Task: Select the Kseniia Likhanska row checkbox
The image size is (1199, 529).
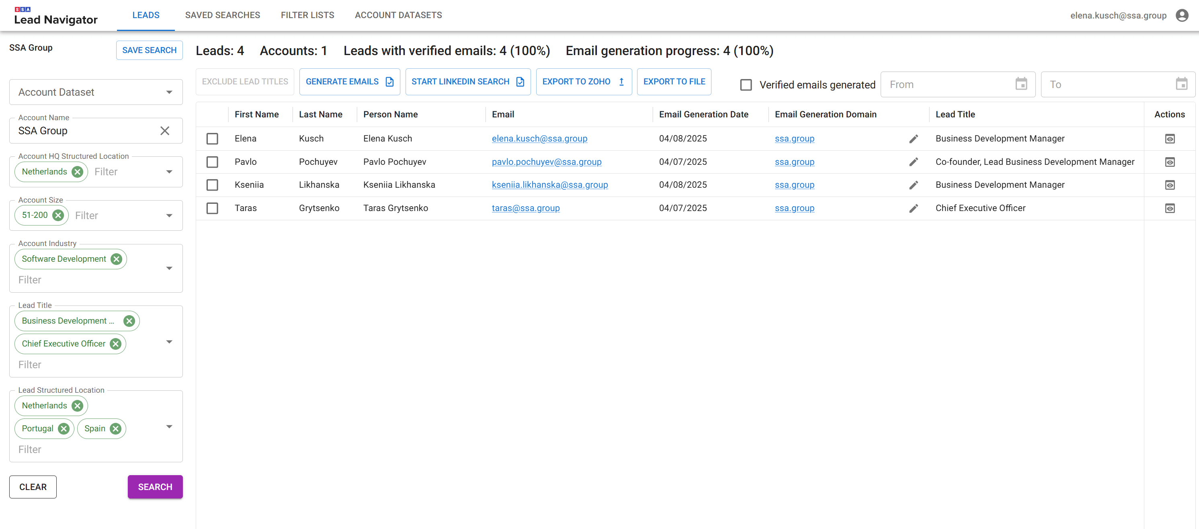Action: click(212, 185)
